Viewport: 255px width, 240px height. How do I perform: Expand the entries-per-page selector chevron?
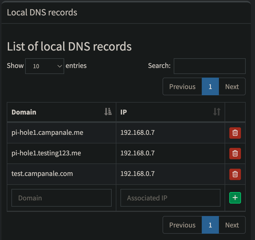tap(59, 66)
